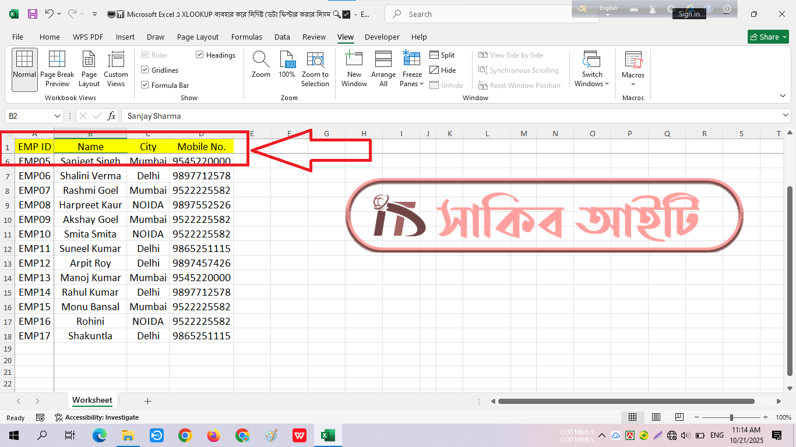
Task: Uncheck the Gridlines checkbox
Action: tap(145, 70)
